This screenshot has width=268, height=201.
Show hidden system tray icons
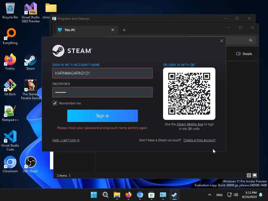[210, 195]
